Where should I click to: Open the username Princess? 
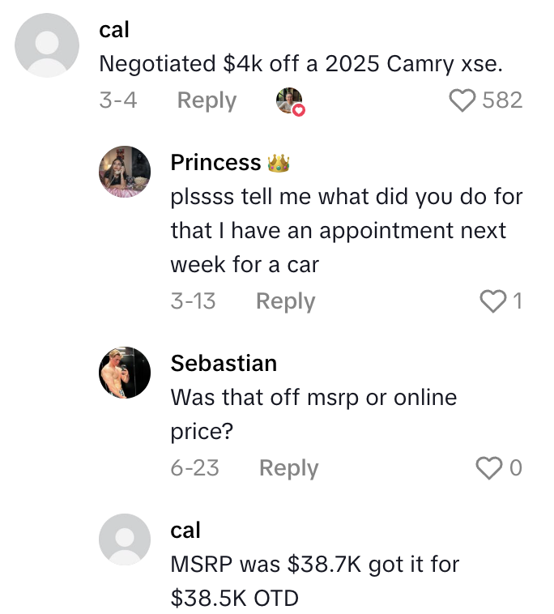tap(215, 163)
